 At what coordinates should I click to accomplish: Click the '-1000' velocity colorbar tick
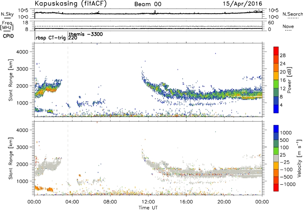(x=287, y=184)
